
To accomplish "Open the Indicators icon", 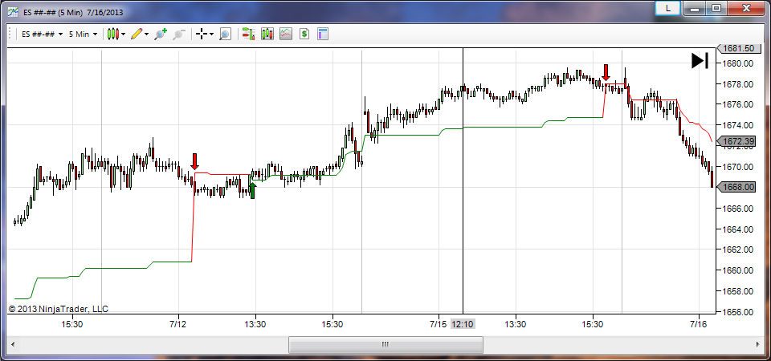I will (x=267, y=34).
